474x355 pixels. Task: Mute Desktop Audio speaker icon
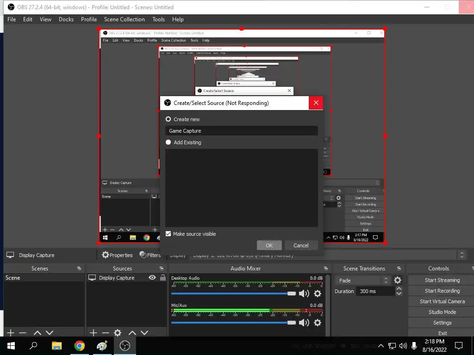[304, 294]
